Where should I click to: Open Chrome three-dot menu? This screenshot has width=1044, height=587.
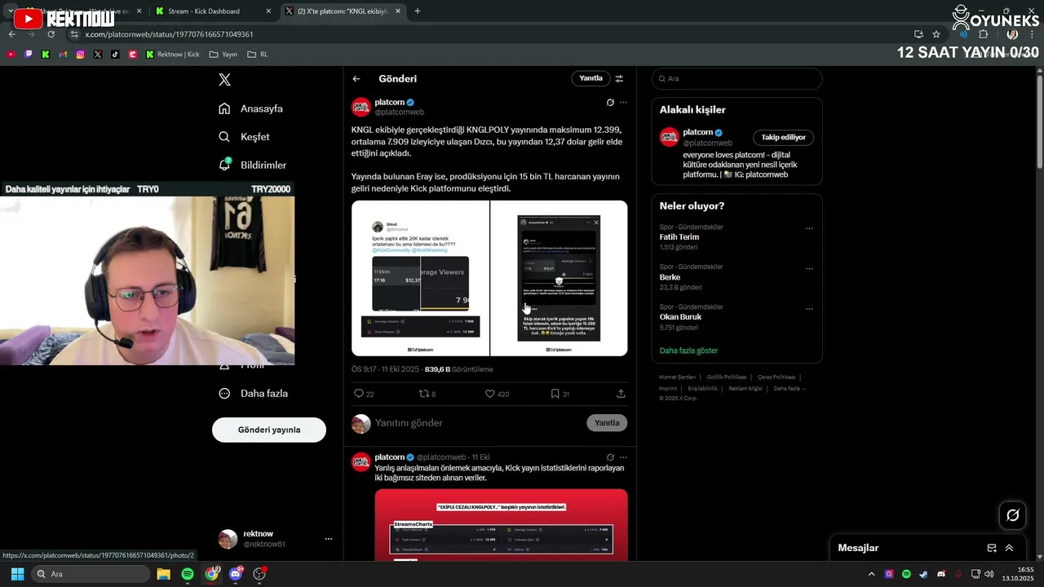click(x=1032, y=34)
